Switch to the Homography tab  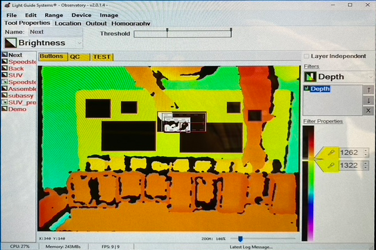[131, 23]
